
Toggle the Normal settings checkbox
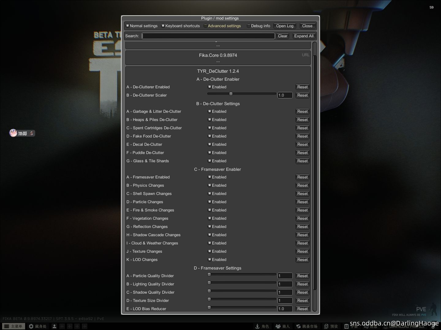pos(128,26)
